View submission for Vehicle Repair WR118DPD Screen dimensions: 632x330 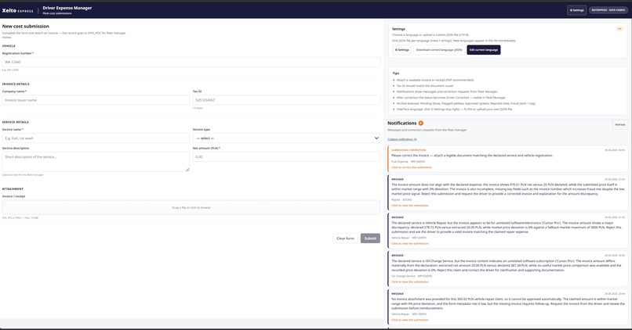click(x=410, y=320)
